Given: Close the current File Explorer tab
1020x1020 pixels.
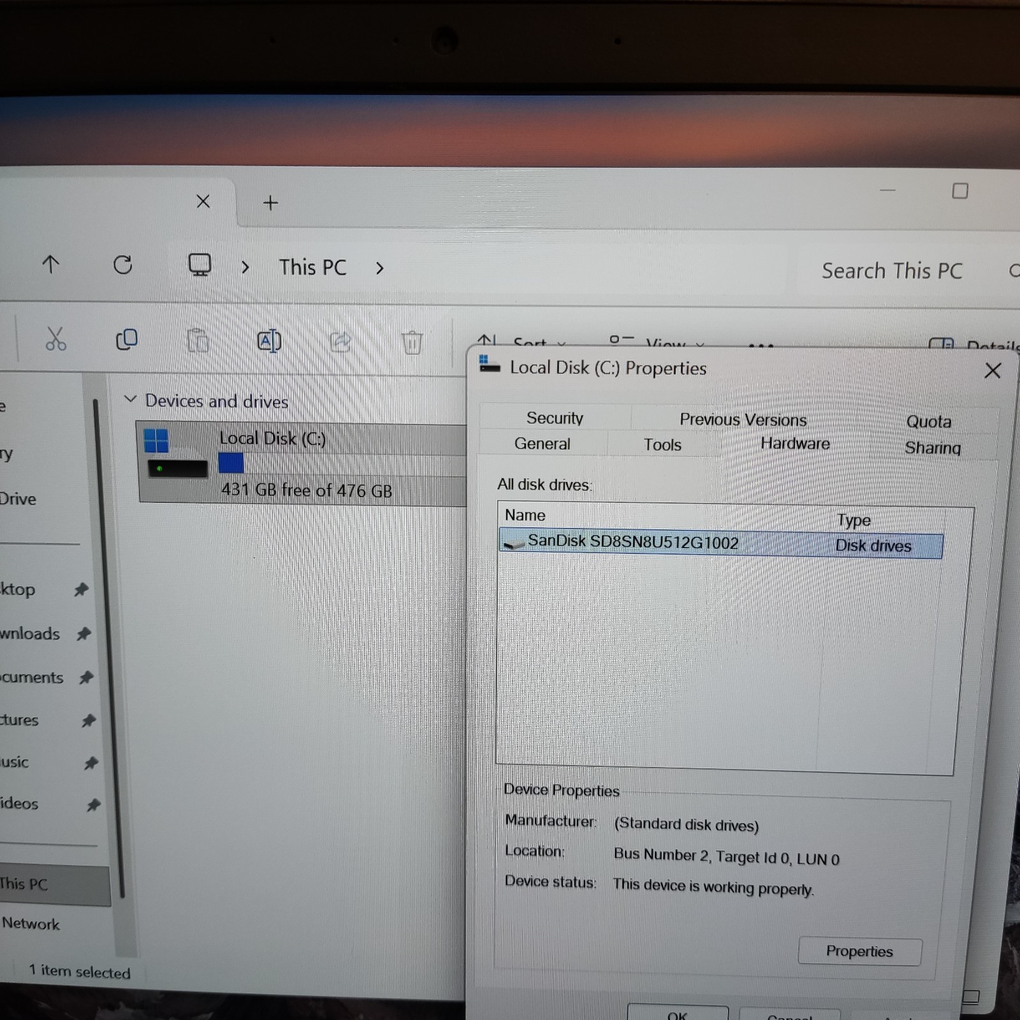Looking at the screenshot, I should coord(203,201).
